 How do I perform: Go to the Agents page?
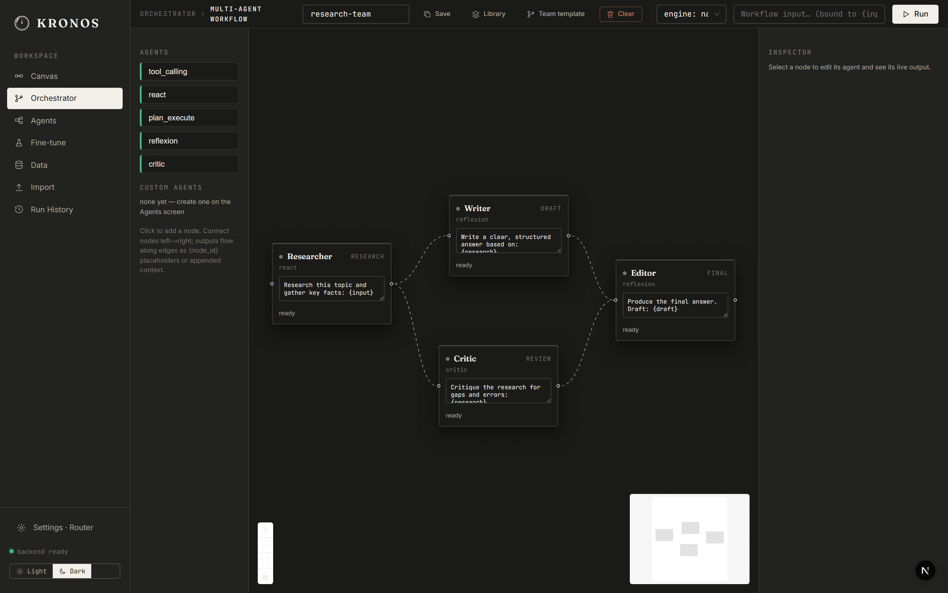pyautogui.click(x=65, y=121)
